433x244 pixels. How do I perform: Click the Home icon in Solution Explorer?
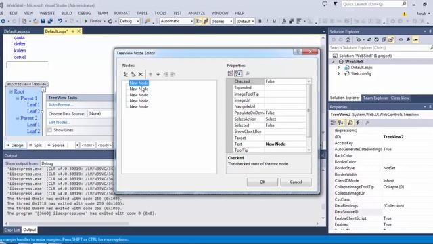(x=348, y=40)
